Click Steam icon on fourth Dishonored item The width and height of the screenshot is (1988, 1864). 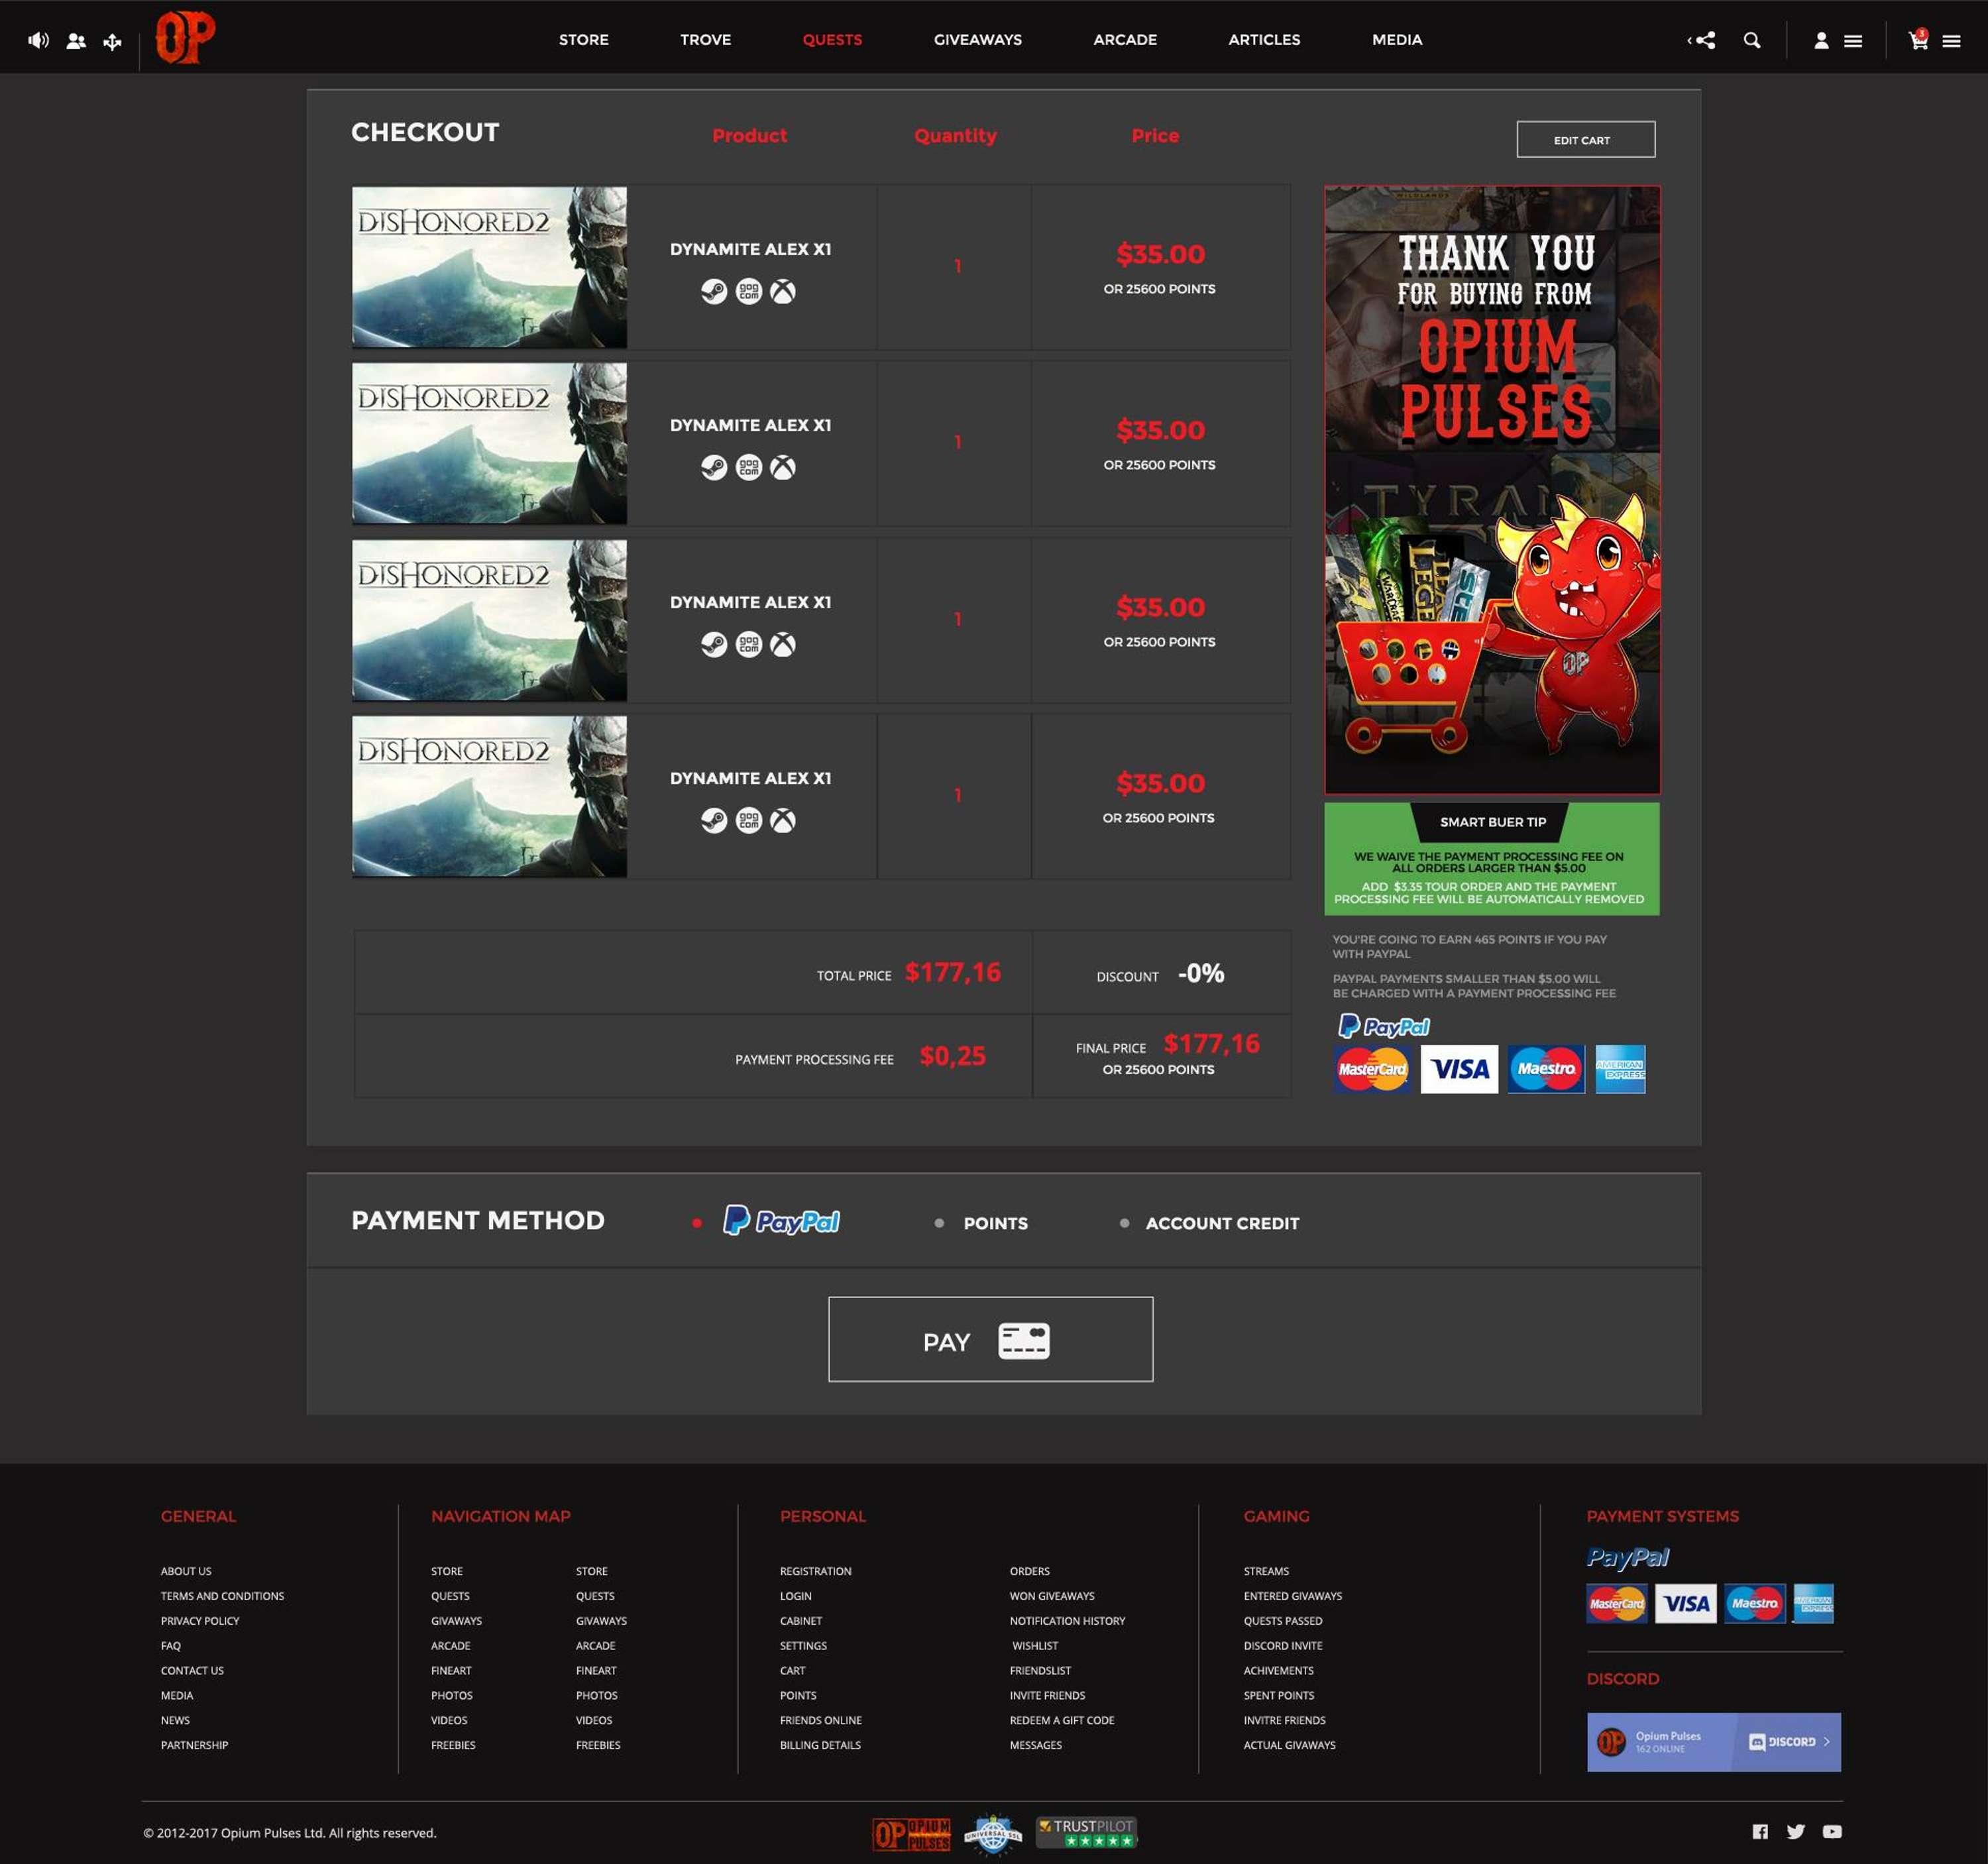pos(714,820)
